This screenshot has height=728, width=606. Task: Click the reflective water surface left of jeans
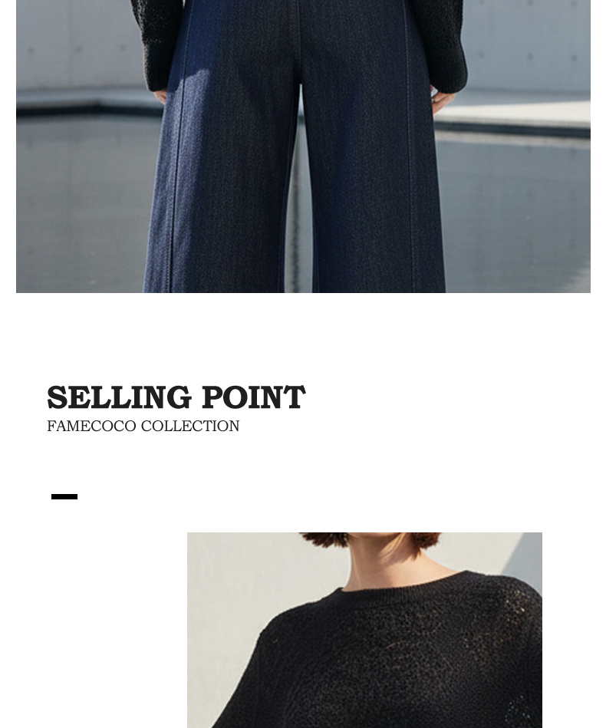click(x=84, y=204)
